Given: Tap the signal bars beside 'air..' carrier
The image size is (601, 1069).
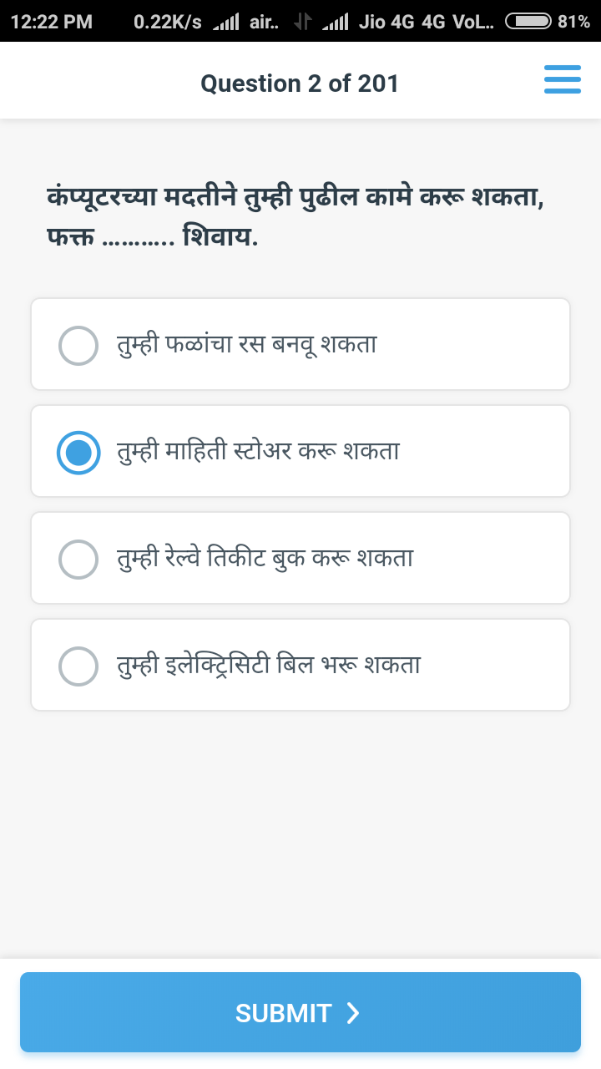Looking at the screenshot, I should 225,22.
